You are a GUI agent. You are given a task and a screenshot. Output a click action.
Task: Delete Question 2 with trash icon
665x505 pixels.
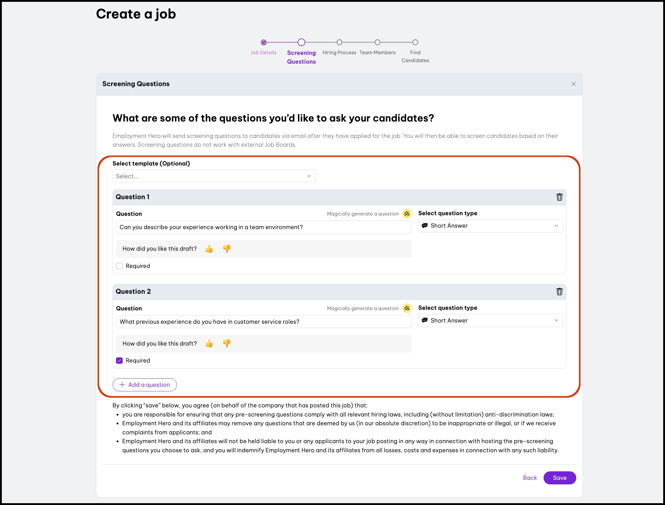[x=559, y=292]
